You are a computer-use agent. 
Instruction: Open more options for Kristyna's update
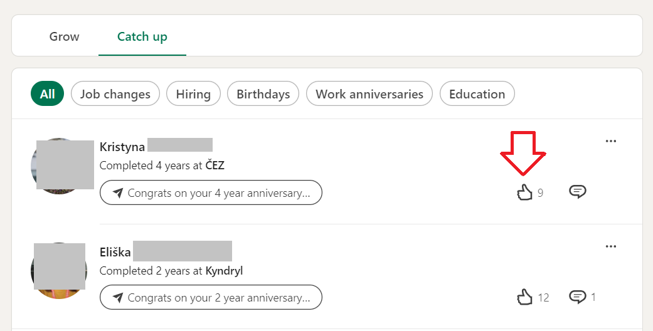point(611,141)
